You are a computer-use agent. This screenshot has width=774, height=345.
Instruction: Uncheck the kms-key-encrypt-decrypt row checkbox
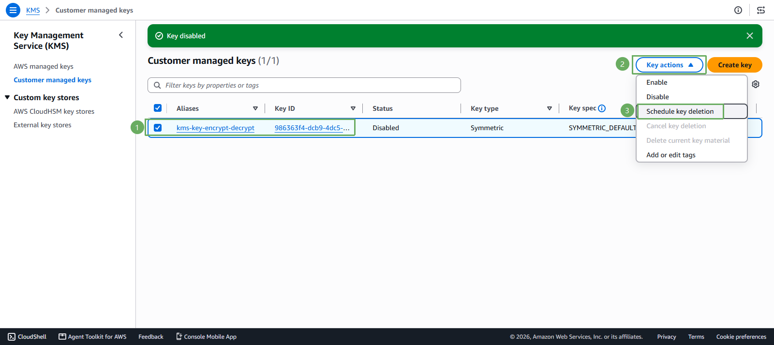(158, 128)
